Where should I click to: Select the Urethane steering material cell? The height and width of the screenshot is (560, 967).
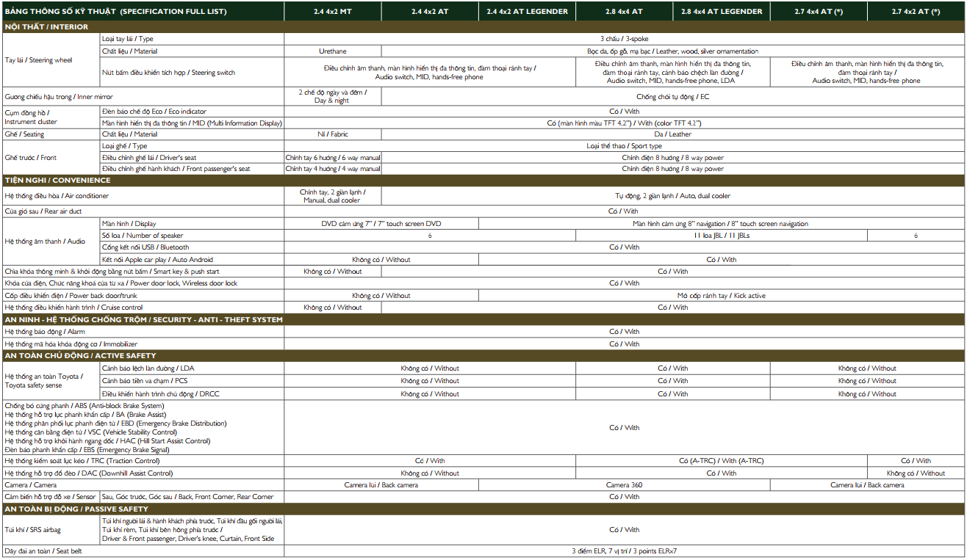[x=333, y=51]
